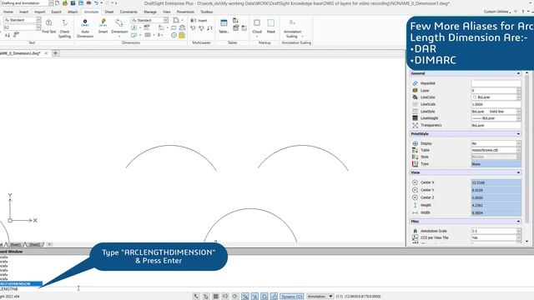Viewport: 534px width, 300px height.
Task: Click the Auto Dimension tool
Action: tap(85, 28)
